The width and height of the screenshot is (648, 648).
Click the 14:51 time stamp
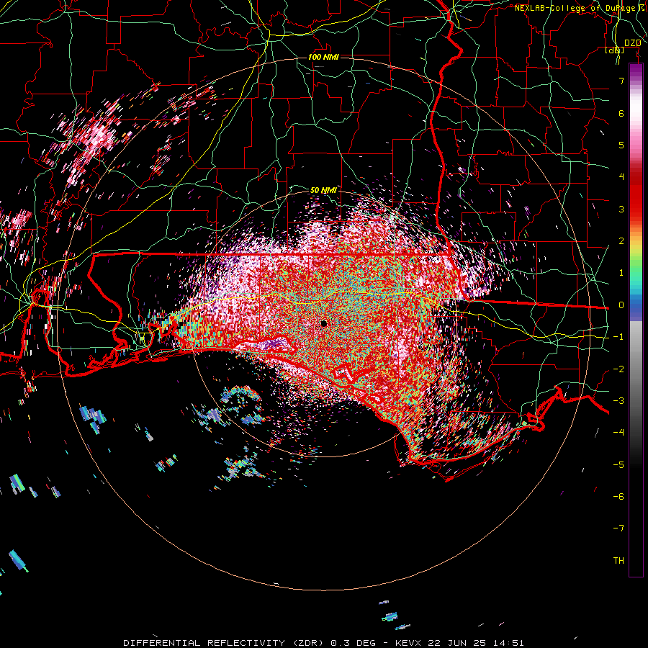[510, 643]
